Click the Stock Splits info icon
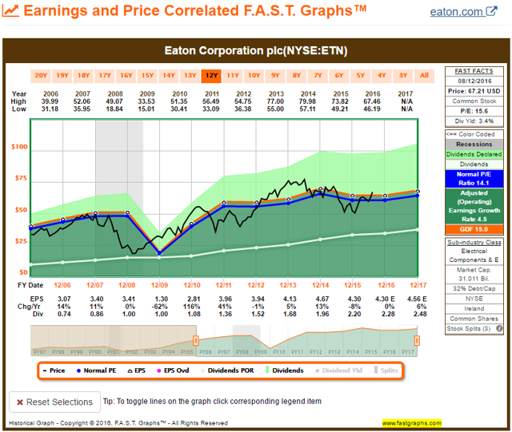 coord(499,328)
